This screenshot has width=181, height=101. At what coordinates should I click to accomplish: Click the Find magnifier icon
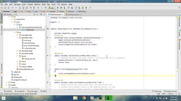click(31, 8)
